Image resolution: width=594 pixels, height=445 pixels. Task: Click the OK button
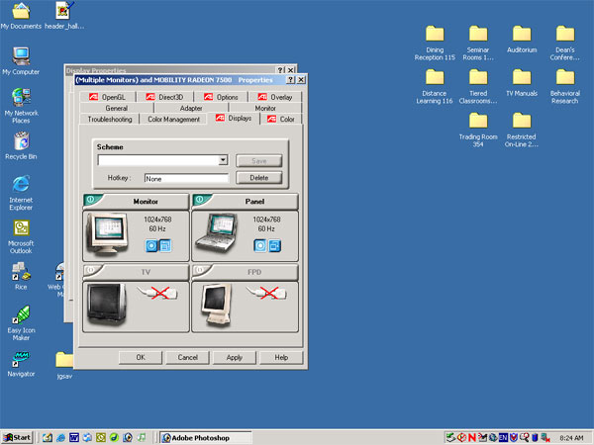coord(141,358)
